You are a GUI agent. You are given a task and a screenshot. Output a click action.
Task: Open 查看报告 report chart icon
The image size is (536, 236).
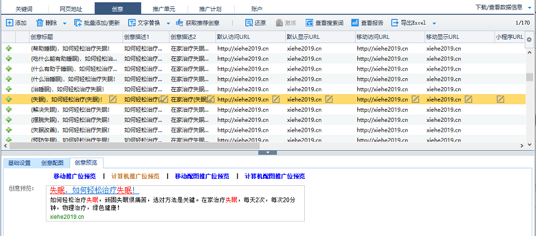pyautogui.click(x=354, y=23)
